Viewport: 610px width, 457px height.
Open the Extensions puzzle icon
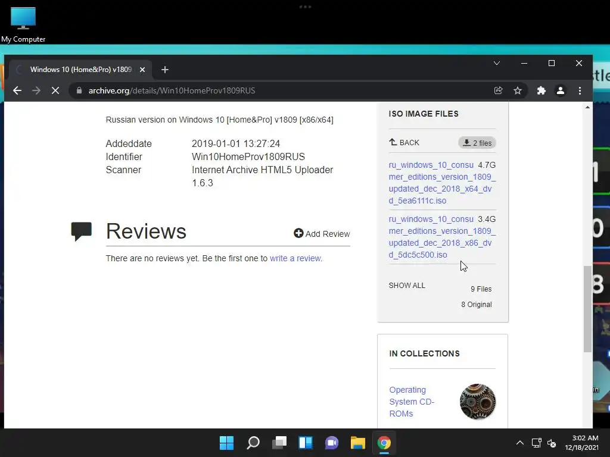(541, 90)
